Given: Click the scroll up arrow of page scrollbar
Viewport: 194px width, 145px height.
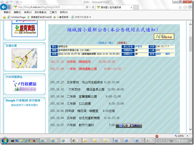Looking at the screenshot, I should 190,24.
